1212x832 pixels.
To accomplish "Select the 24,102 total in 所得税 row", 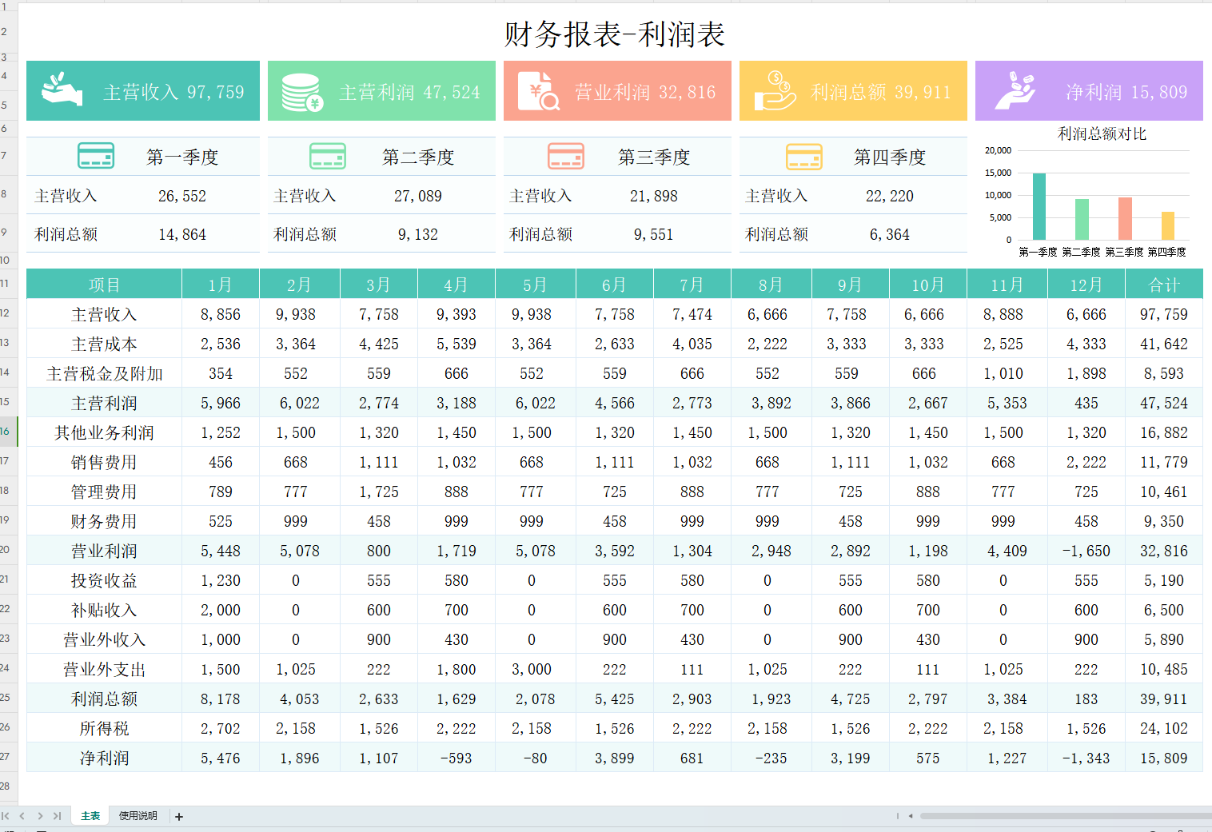I will click(x=1164, y=728).
